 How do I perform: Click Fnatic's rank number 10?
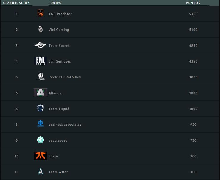(17, 156)
